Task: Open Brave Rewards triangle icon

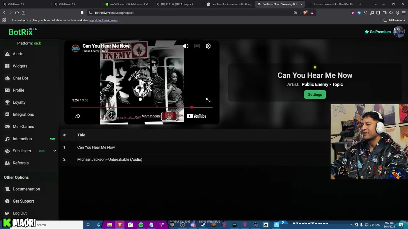Action: coord(312,13)
